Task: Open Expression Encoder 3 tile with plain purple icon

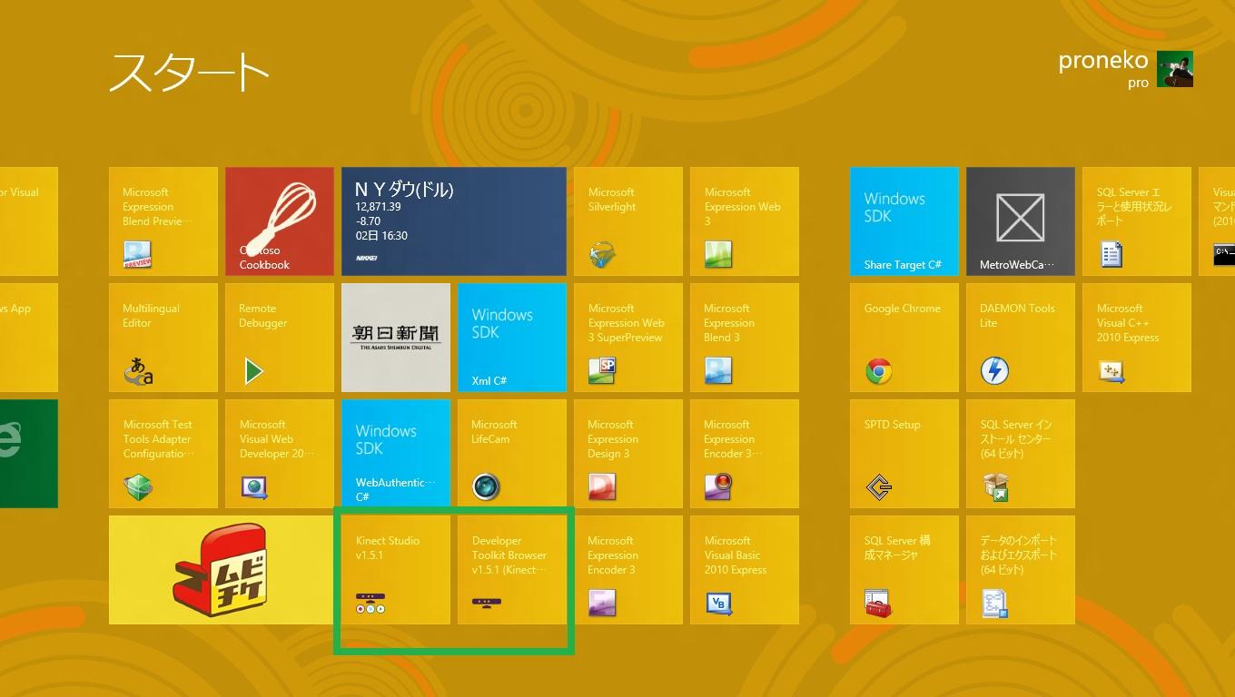Action: pos(628,570)
